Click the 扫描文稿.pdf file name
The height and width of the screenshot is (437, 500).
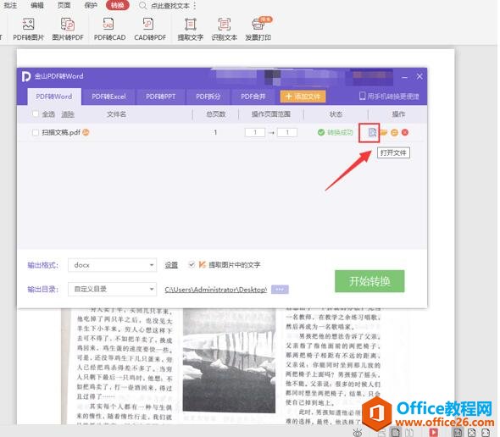pos(61,132)
